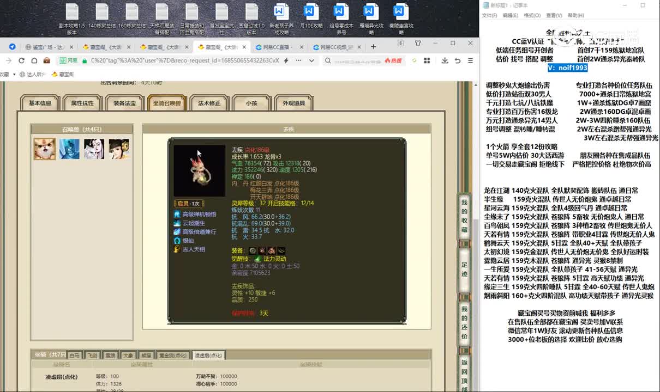Click the 云起潮生 skill icon
This screenshot has width=660, height=392.
pos(177,223)
